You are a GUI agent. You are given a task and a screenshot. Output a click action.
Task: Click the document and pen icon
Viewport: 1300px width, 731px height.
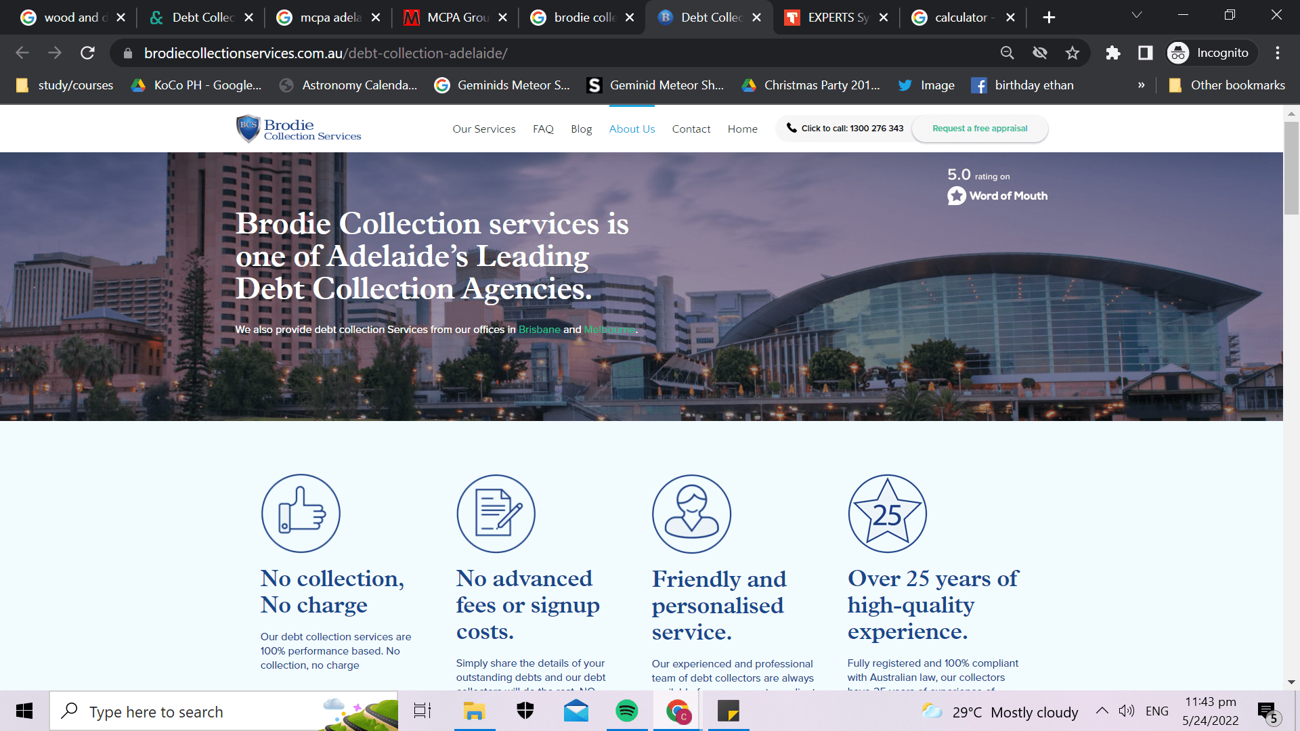pyautogui.click(x=496, y=513)
